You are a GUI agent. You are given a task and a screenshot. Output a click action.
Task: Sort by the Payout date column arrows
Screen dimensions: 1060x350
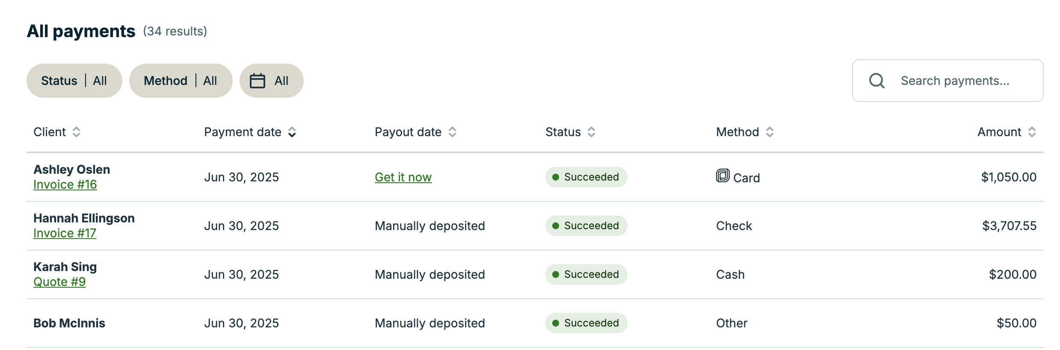coord(452,132)
